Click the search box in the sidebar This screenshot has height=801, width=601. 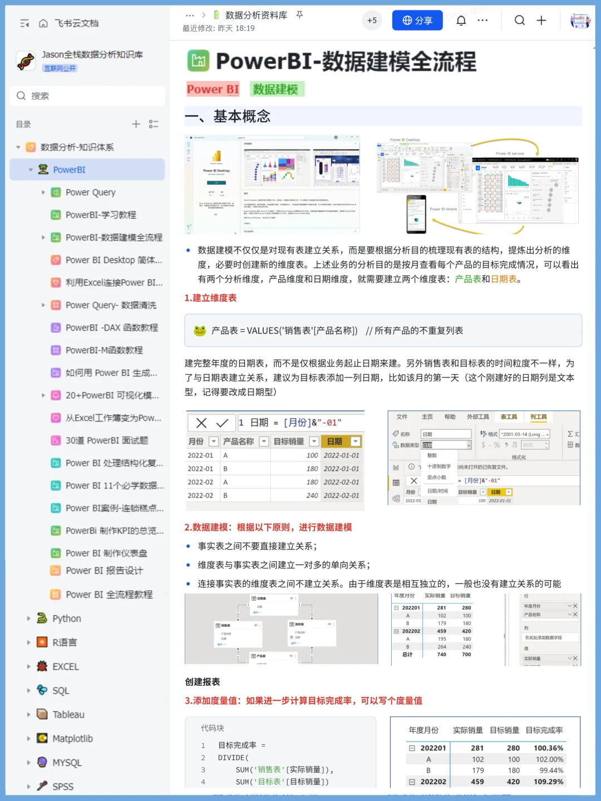(x=87, y=96)
